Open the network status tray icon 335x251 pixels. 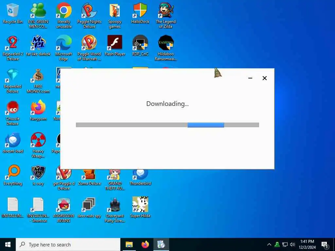(x=285, y=244)
